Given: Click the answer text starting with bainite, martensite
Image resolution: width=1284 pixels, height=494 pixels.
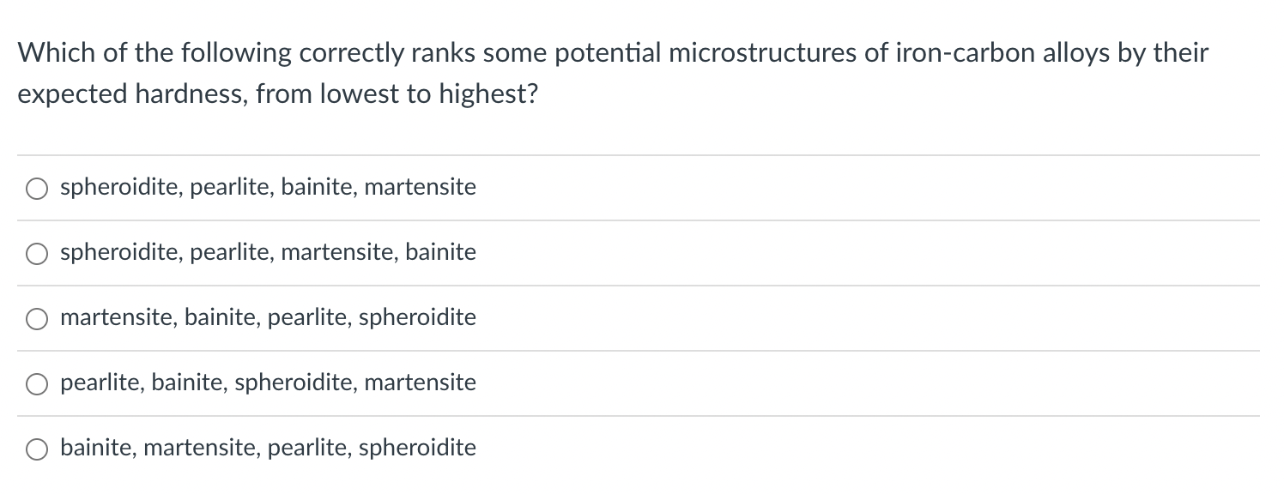Looking at the screenshot, I should click(x=268, y=447).
